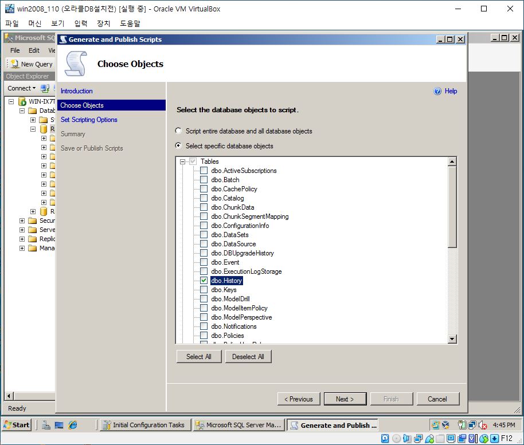Open the Edit menu in Management Studio
The width and height of the screenshot is (524, 445).
[34, 50]
